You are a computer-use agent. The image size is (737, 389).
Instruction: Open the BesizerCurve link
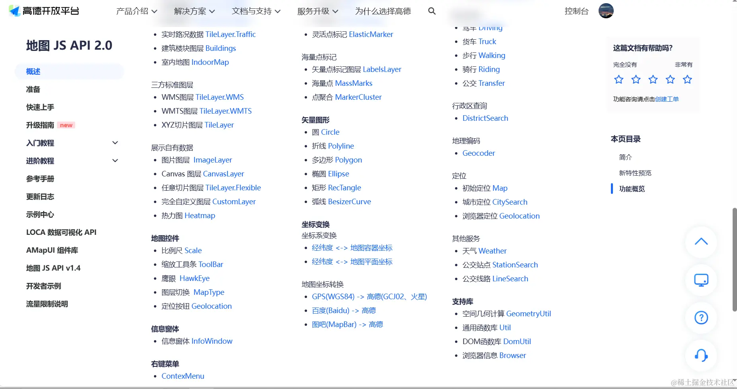click(350, 201)
